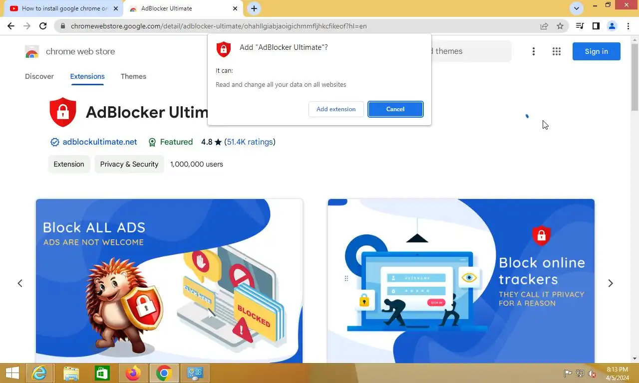The image size is (639, 383).
Task: Click the Add extension button
Action: click(336, 109)
